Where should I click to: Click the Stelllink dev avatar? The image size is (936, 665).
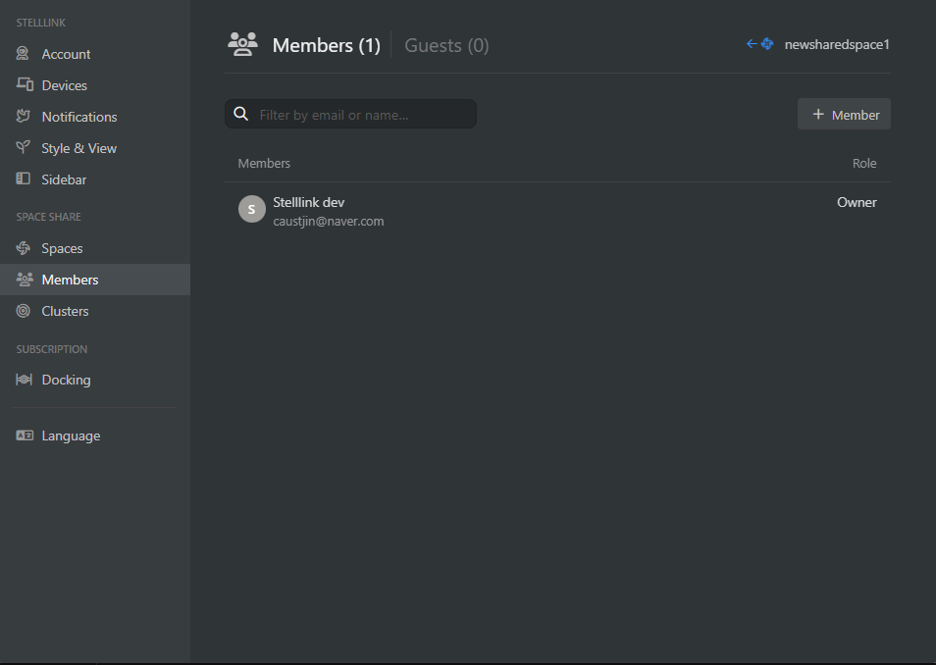pyautogui.click(x=252, y=209)
